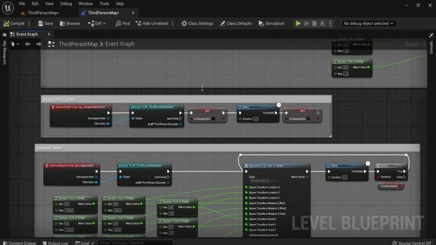436x245 pixels.
Task: Open play mode options menu
Action: (330, 24)
